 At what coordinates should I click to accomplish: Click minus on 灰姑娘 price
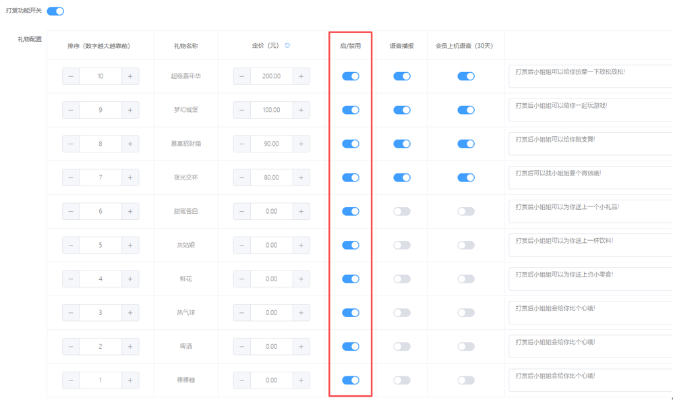pyautogui.click(x=242, y=245)
